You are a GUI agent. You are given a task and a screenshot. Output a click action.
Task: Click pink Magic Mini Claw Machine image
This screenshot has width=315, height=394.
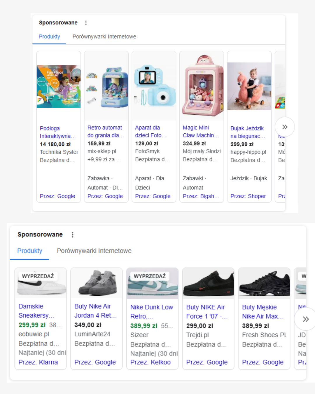tap(202, 86)
